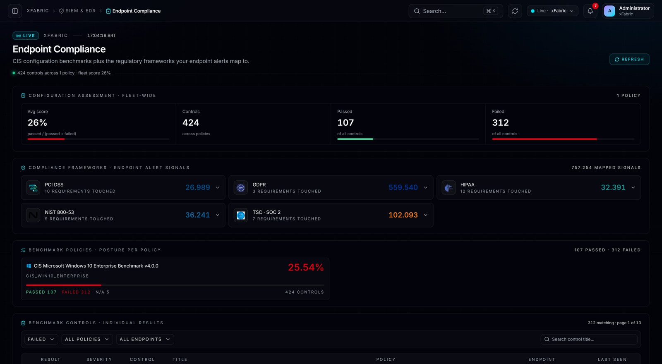Click the circular refresh icon in header
This screenshot has height=364, width=662.
[x=515, y=11]
